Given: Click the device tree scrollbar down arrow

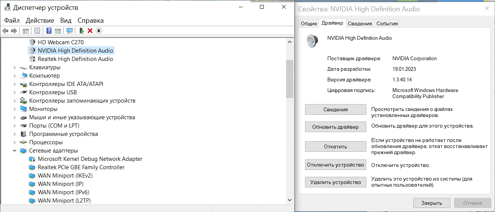Looking at the screenshot, I should [x=290, y=200].
